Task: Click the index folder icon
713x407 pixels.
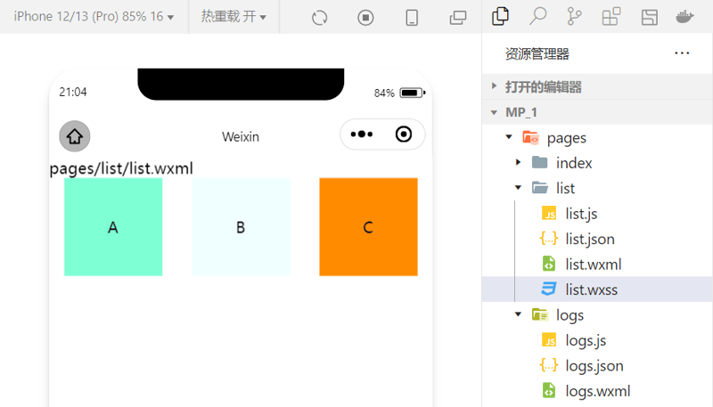Action: point(540,162)
